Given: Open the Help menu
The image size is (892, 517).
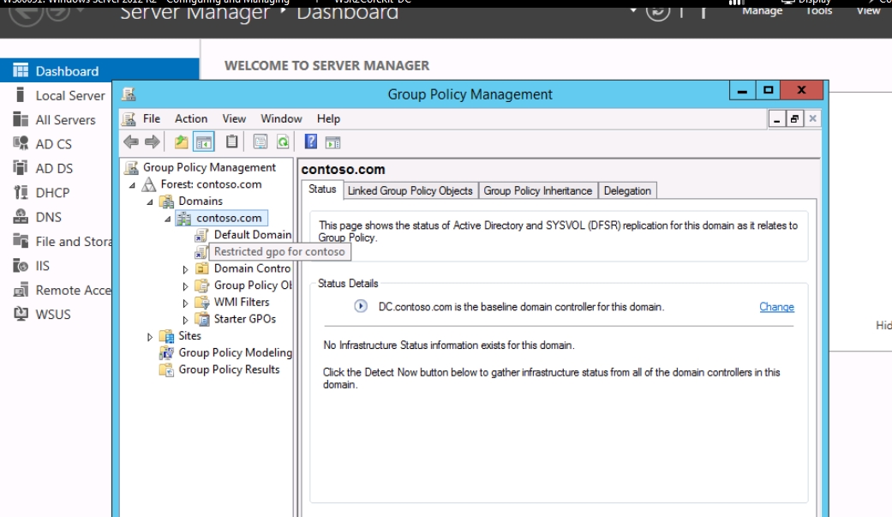Looking at the screenshot, I should pyautogui.click(x=328, y=118).
